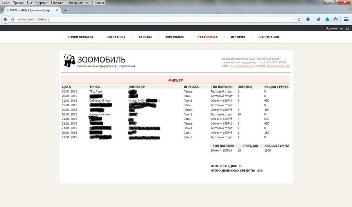Close the ЗООМОБИЛЬ browser tab
The width and height of the screenshot is (352, 207).
click(57, 10)
